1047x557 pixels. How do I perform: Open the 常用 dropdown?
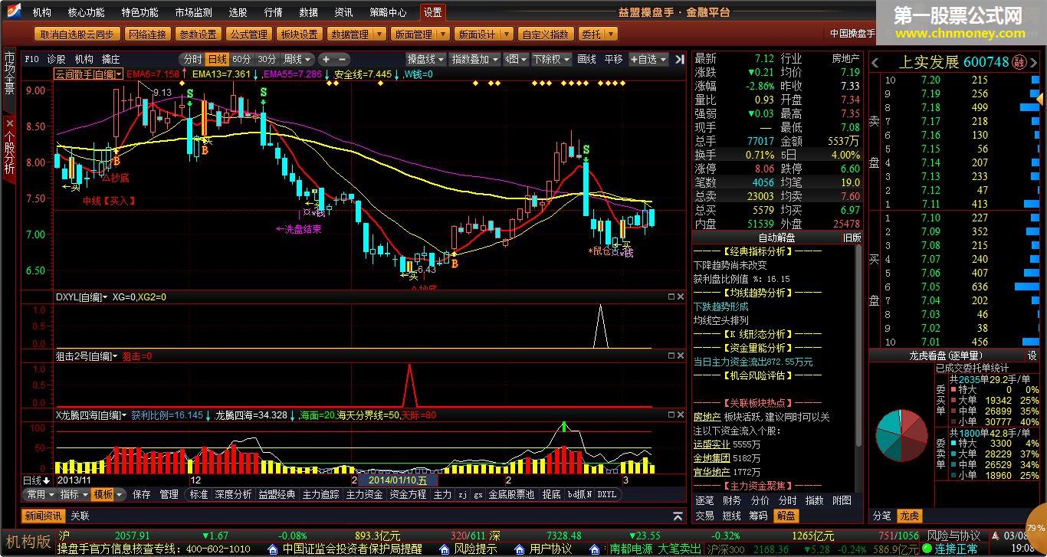[x=40, y=495]
